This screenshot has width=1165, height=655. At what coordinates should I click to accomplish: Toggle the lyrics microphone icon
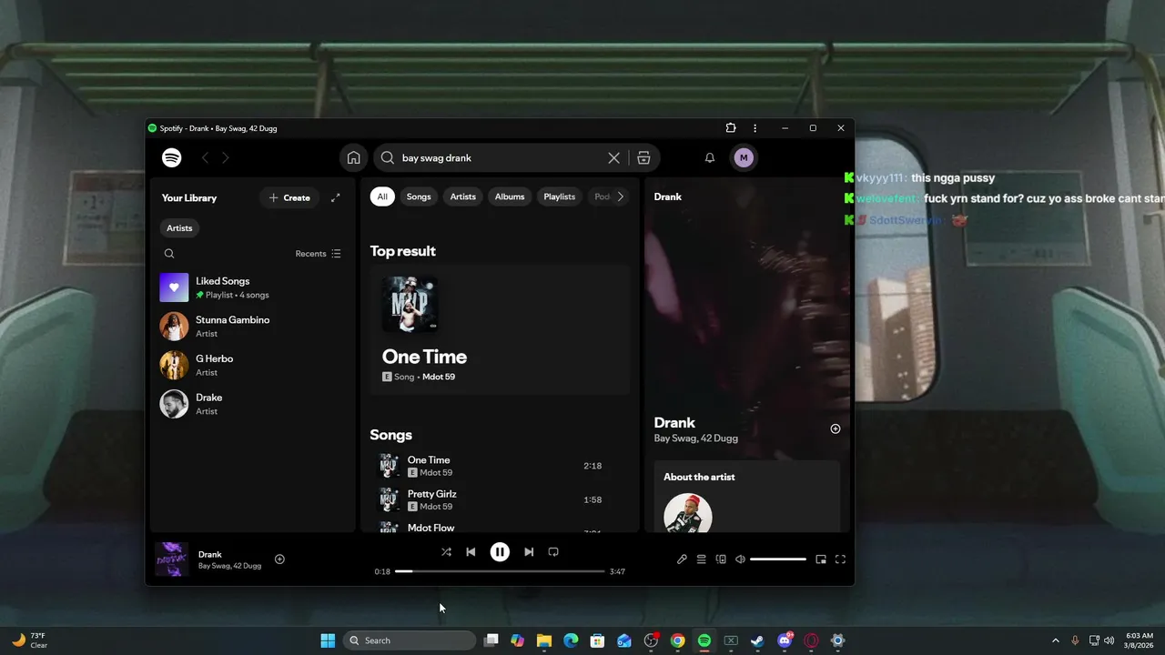pyautogui.click(x=682, y=559)
